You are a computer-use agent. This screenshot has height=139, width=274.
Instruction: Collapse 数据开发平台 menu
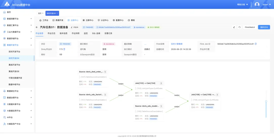point(17,45)
